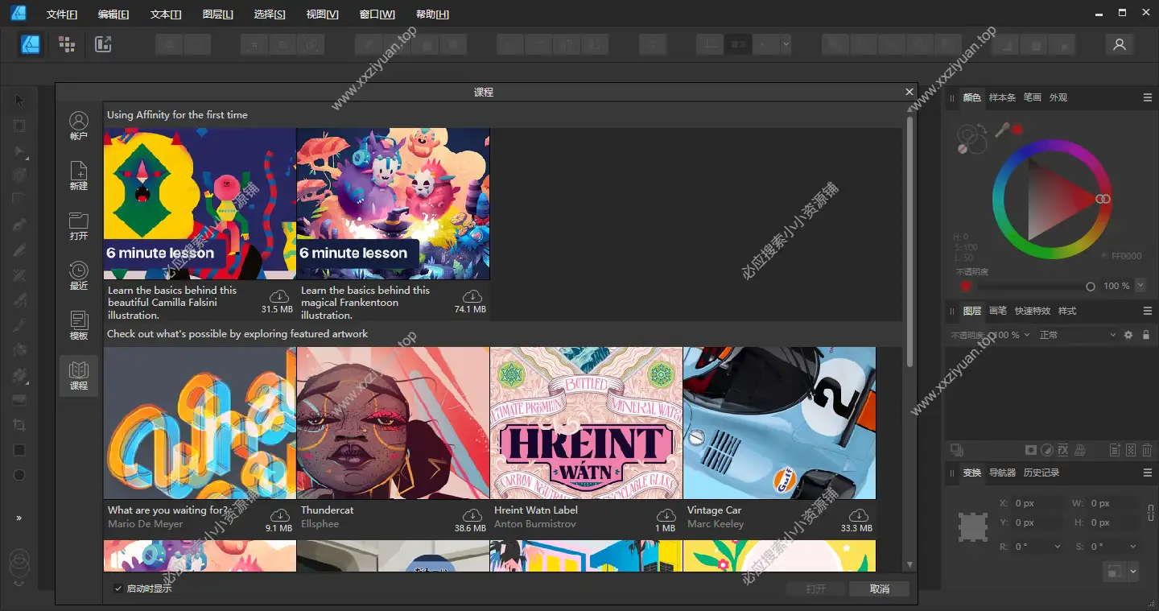This screenshot has height=611, width=1159.
Task: Pick a color on the color wheel
Action: click(x=1053, y=199)
